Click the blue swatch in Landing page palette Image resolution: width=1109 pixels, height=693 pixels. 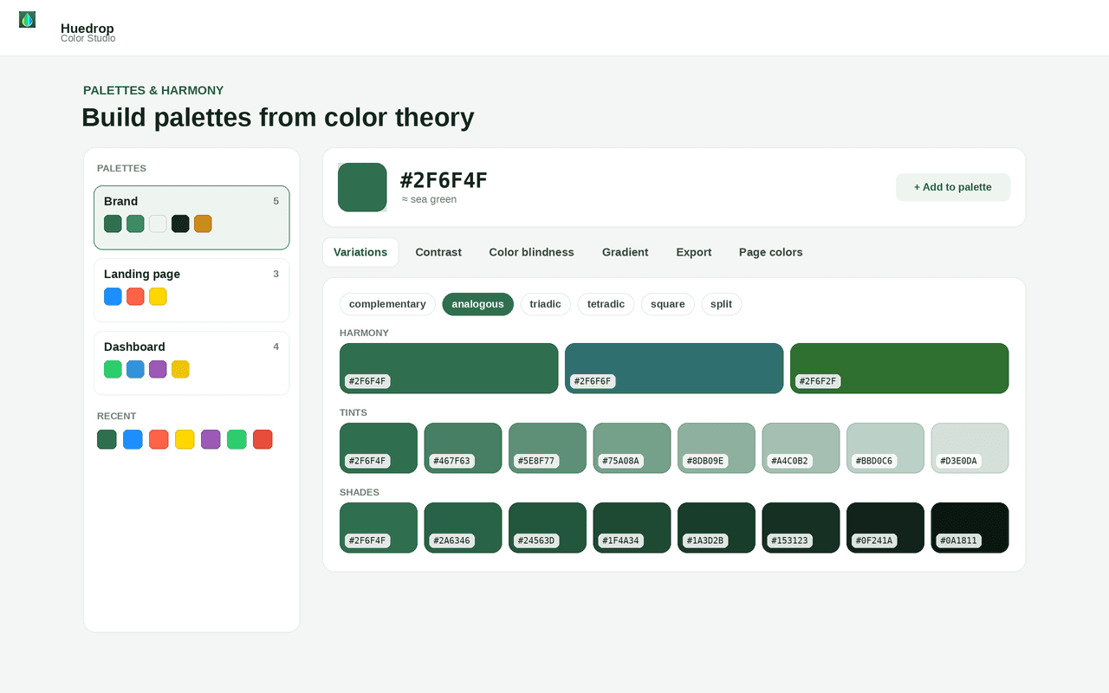(113, 296)
